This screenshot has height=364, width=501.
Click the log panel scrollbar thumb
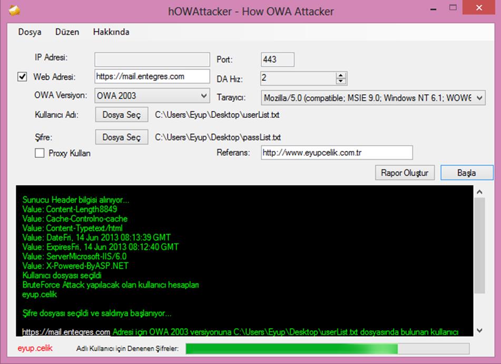(479, 245)
